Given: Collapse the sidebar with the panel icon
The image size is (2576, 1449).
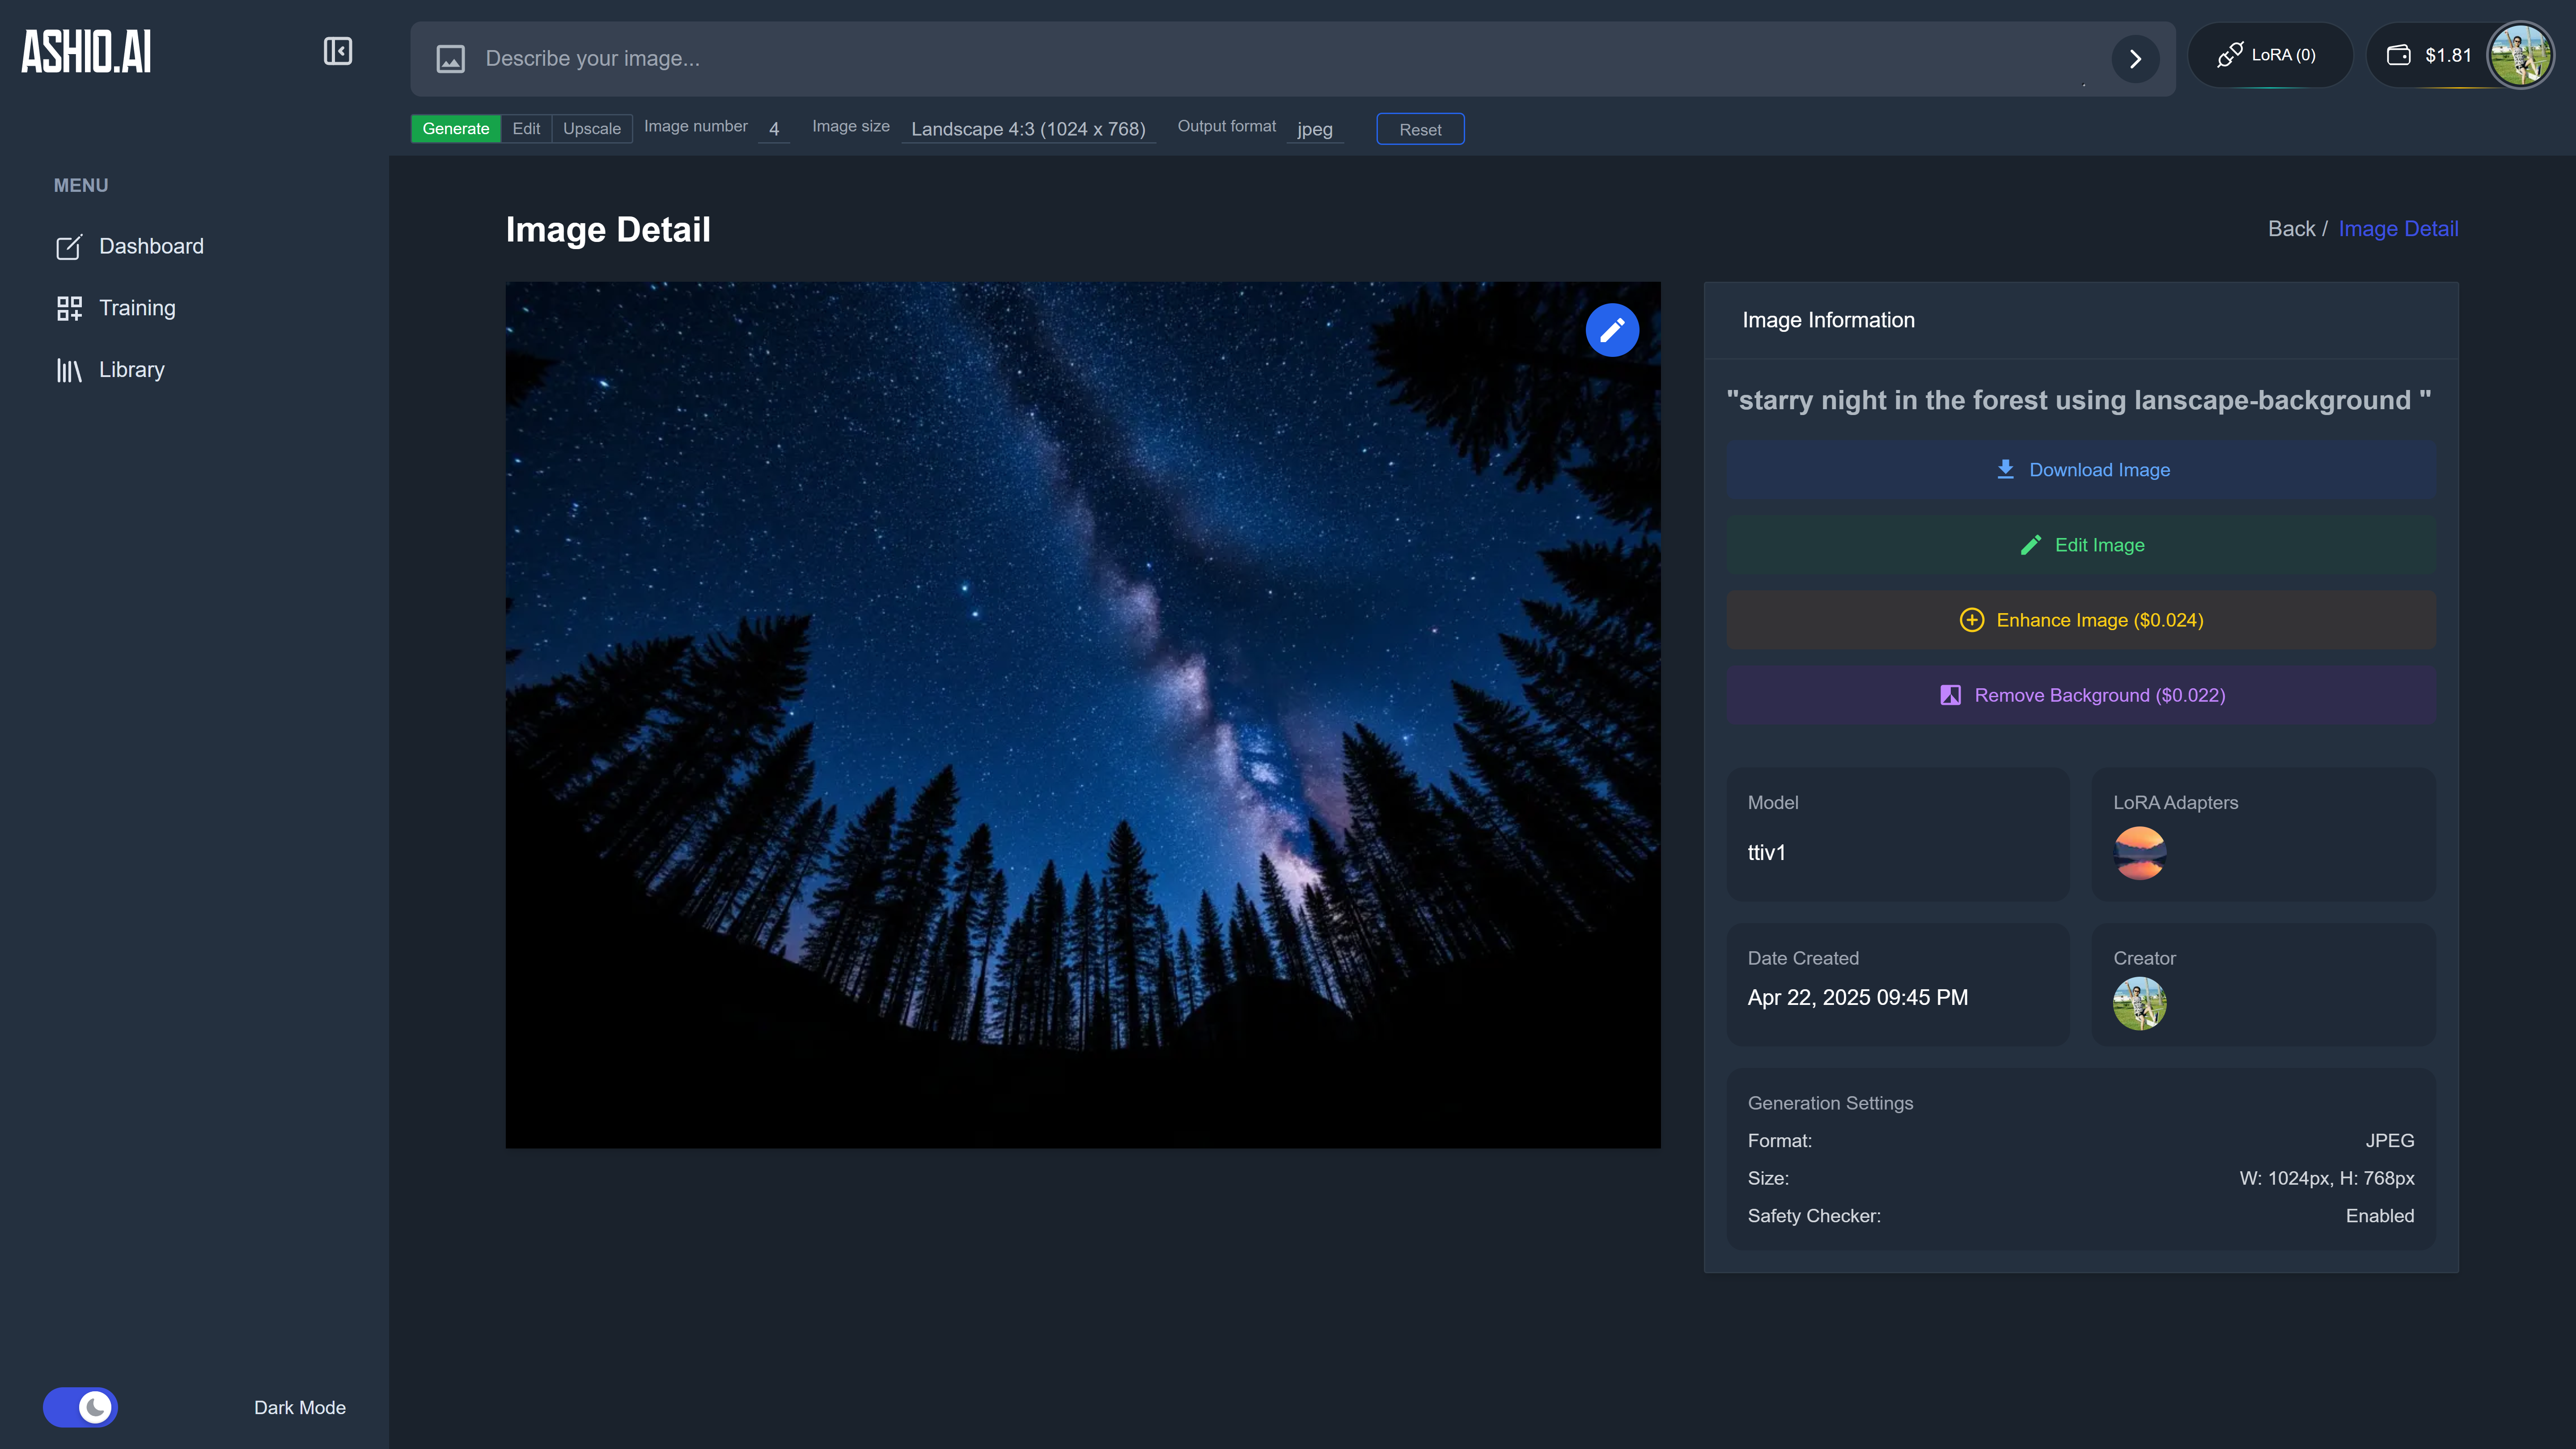Looking at the screenshot, I should pyautogui.click(x=337, y=51).
